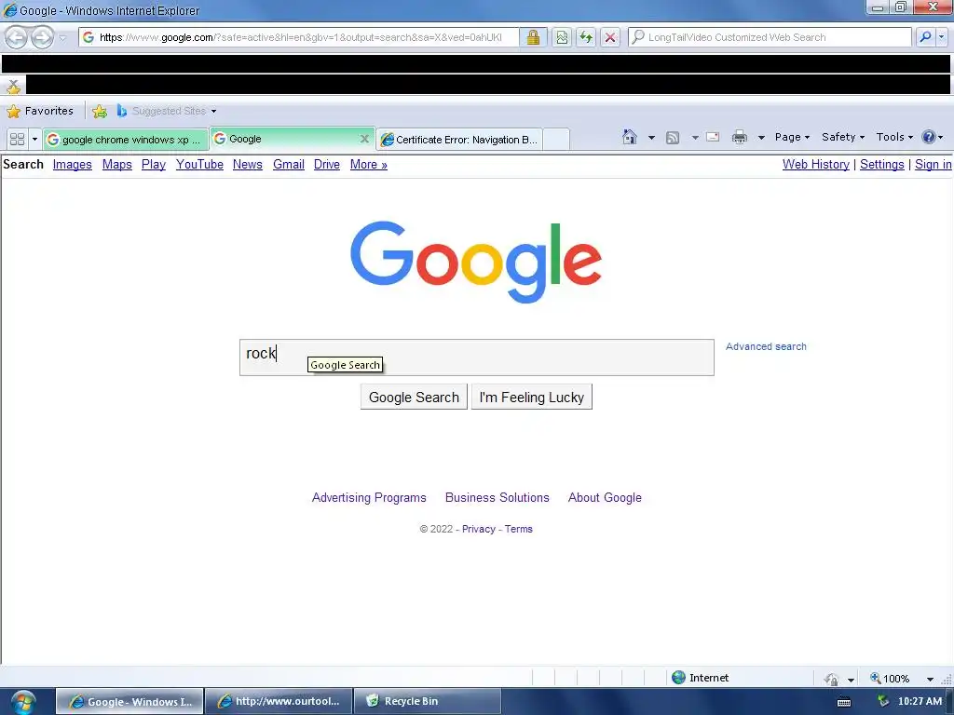Expand the Home button dropdown arrow

(x=651, y=138)
